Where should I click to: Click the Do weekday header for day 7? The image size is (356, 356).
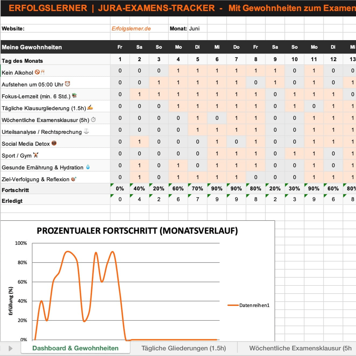[x=236, y=47]
